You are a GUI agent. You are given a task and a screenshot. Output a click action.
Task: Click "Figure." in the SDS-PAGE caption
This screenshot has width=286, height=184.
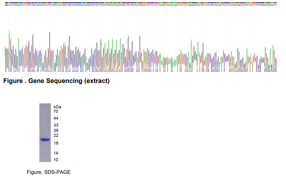pyautogui.click(x=41, y=172)
